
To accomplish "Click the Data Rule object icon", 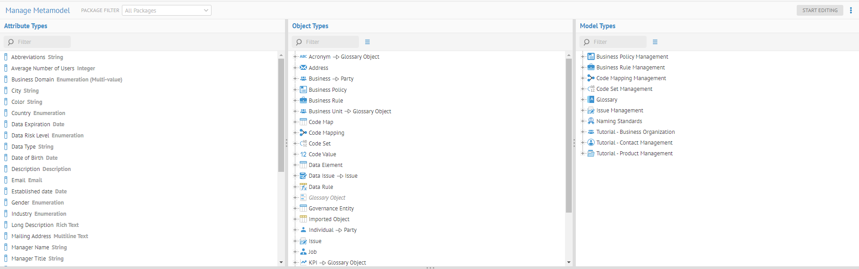I will pyautogui.click(x=303, y=187).
